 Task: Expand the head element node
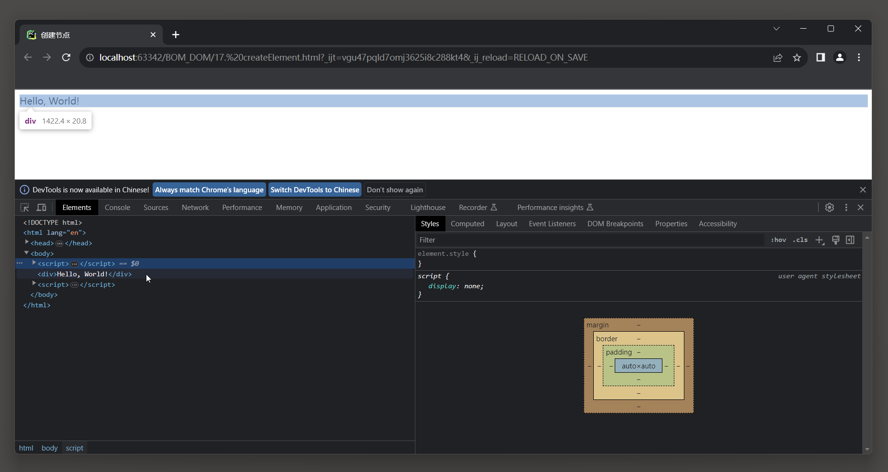pyautogui.click(x=27, y=242)
